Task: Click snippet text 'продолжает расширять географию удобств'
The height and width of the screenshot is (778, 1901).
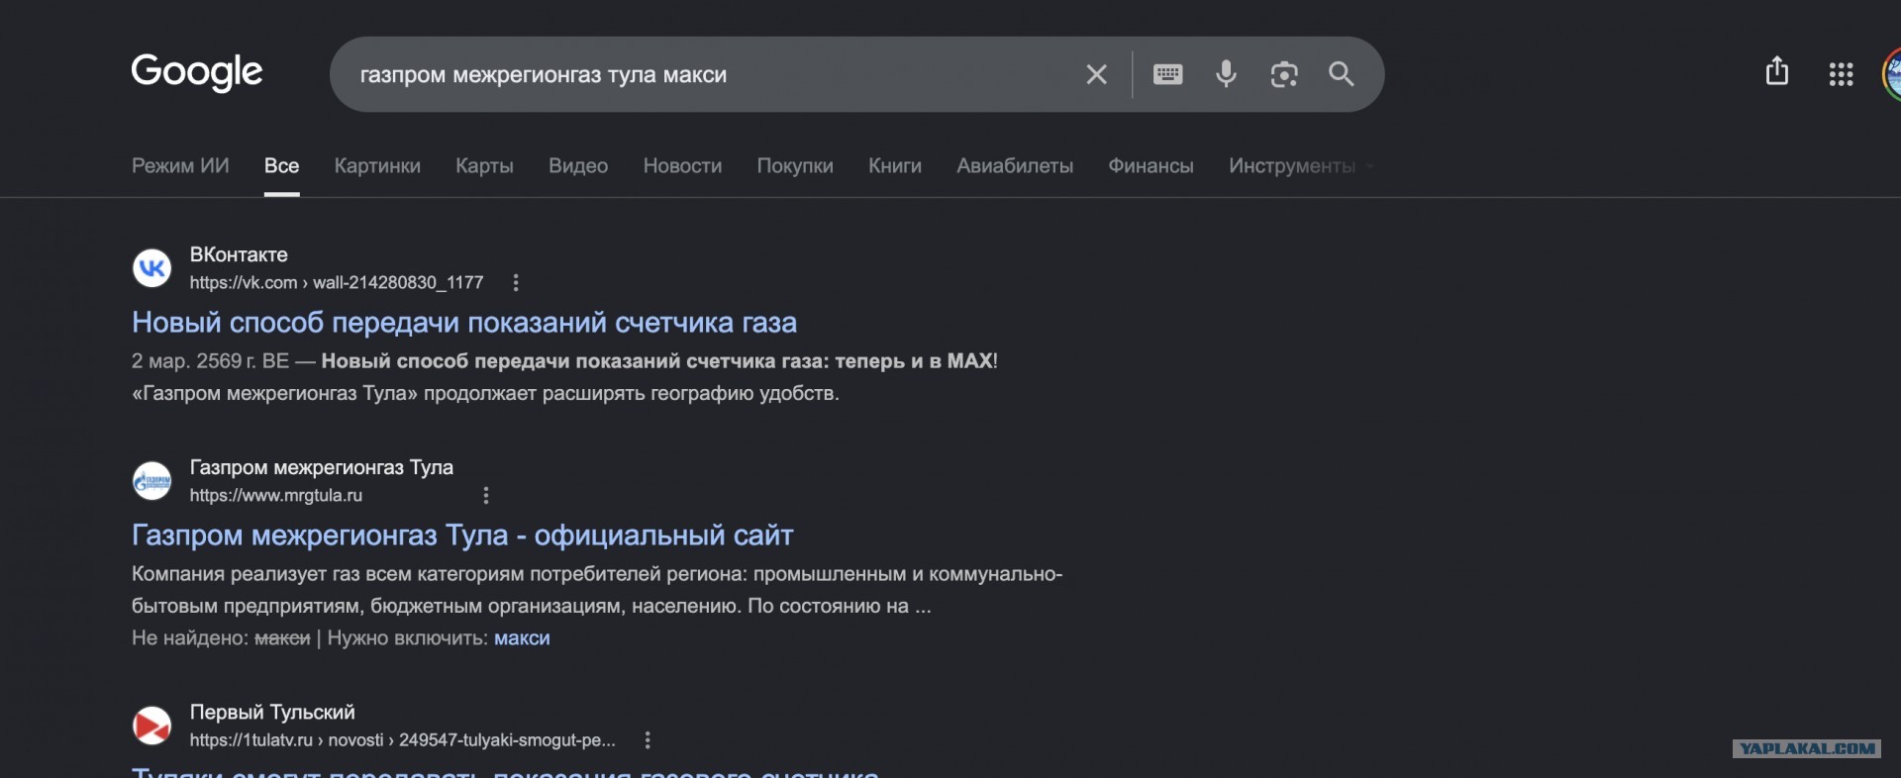Action: pyautogui.click(x=631, y=394)
